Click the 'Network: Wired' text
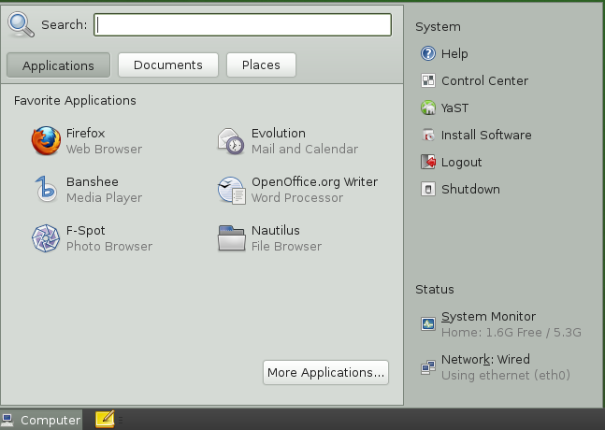The width and height of the screenshot is (605, 430). tap(485, 360)
